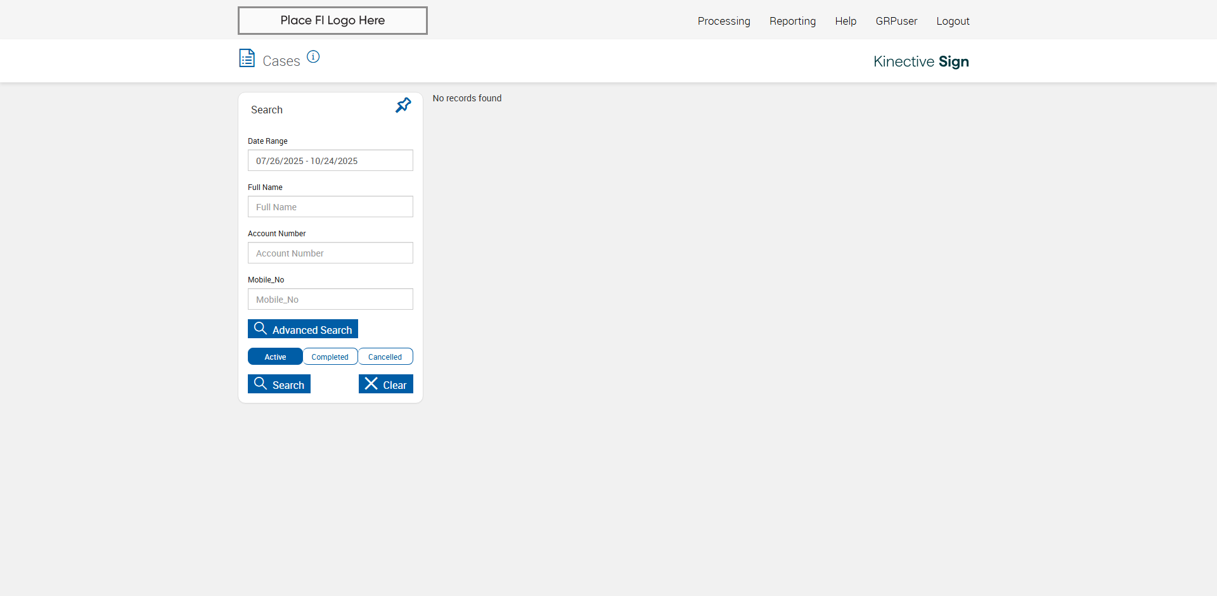Click the Search panel heading
This screenshot has width=1217, height=596.
[x=267, y=110]
